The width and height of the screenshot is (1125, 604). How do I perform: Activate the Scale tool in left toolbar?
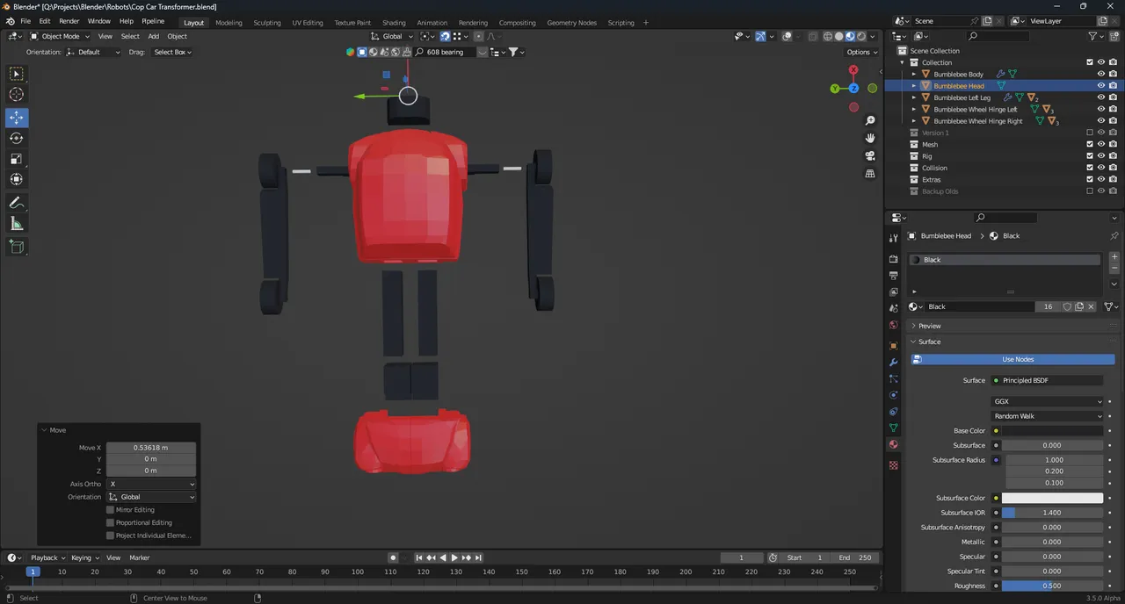point(17,159)
